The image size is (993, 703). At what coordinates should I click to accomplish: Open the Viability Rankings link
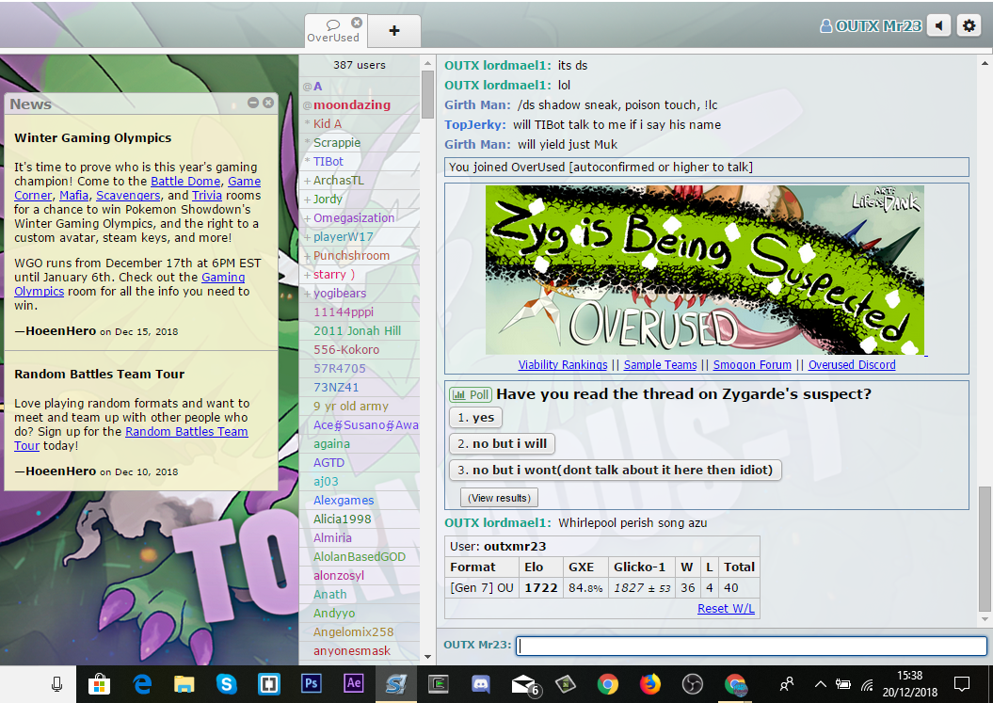(x=562, y=365)
